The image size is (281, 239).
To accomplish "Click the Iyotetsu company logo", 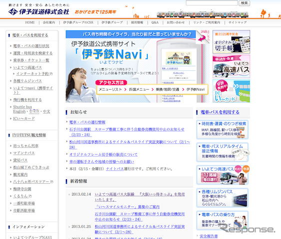I will pos(39,12).
